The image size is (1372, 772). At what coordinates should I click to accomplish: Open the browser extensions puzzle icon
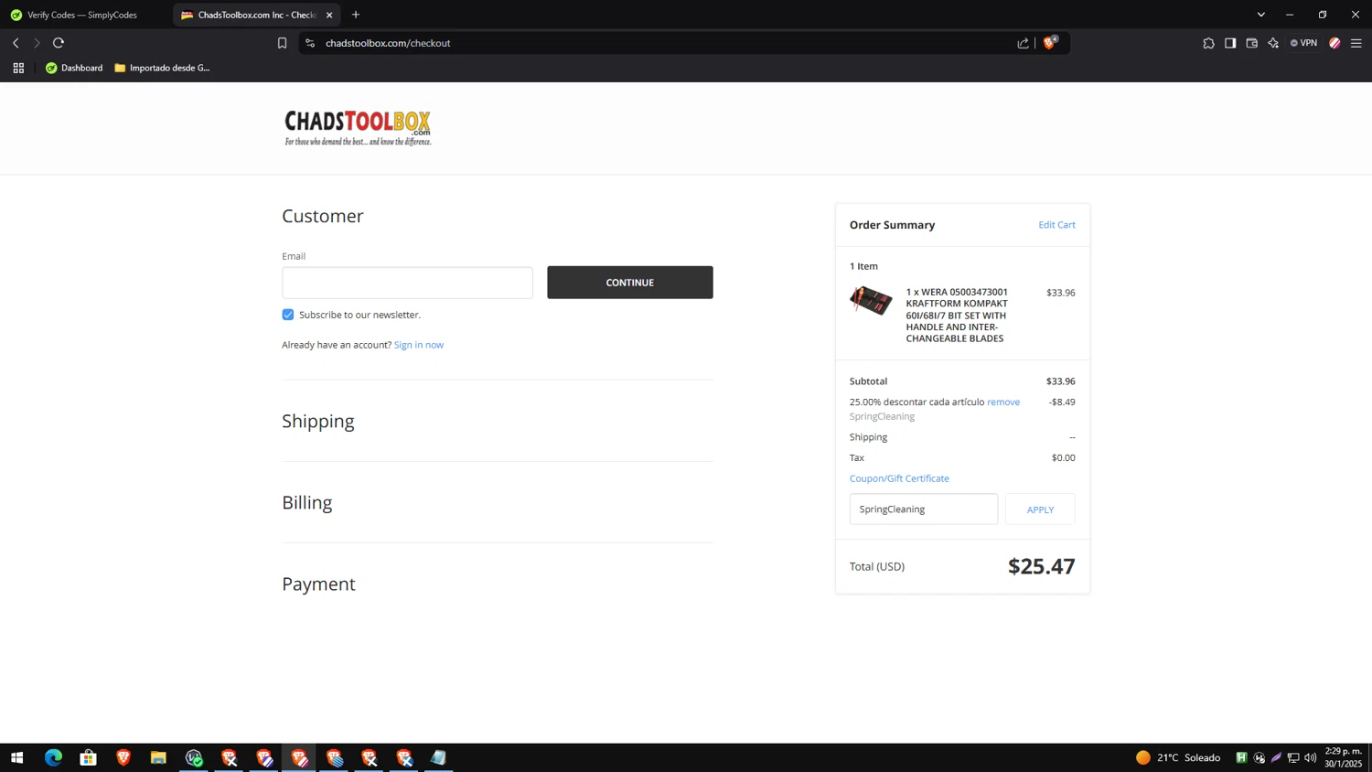coord(1208,43)
